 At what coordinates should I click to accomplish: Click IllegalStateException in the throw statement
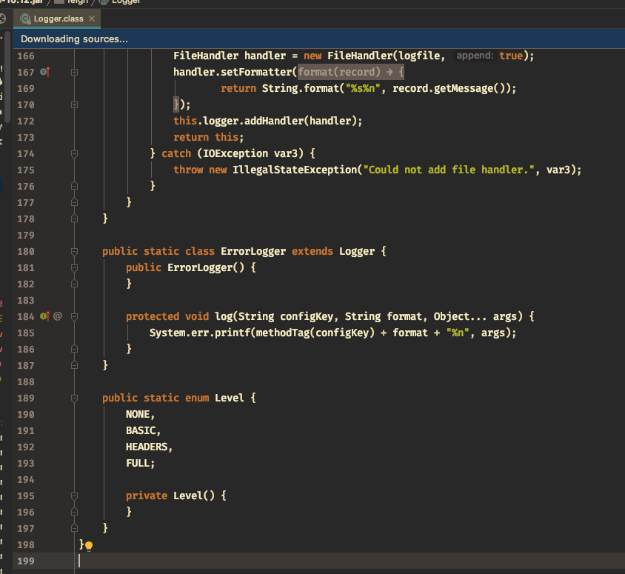tap(295, 170)
